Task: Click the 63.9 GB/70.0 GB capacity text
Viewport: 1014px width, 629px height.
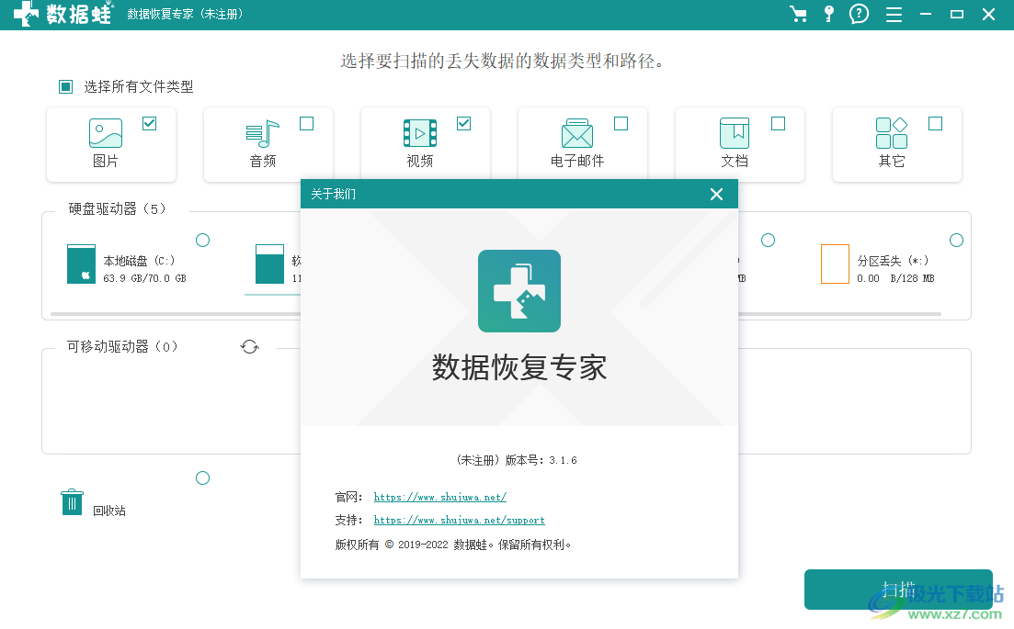Action: point(144,278)
